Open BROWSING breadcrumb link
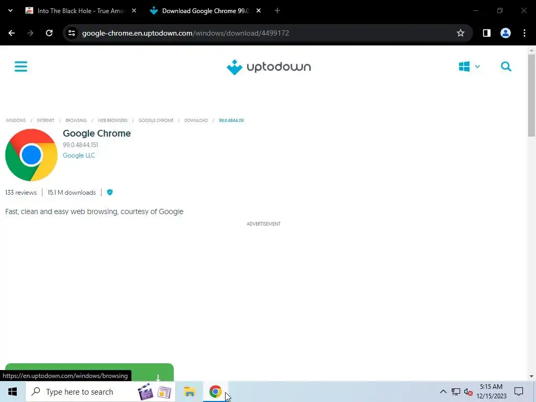The height and width of the screenshot is (402, 536). [x=76, y=120]
